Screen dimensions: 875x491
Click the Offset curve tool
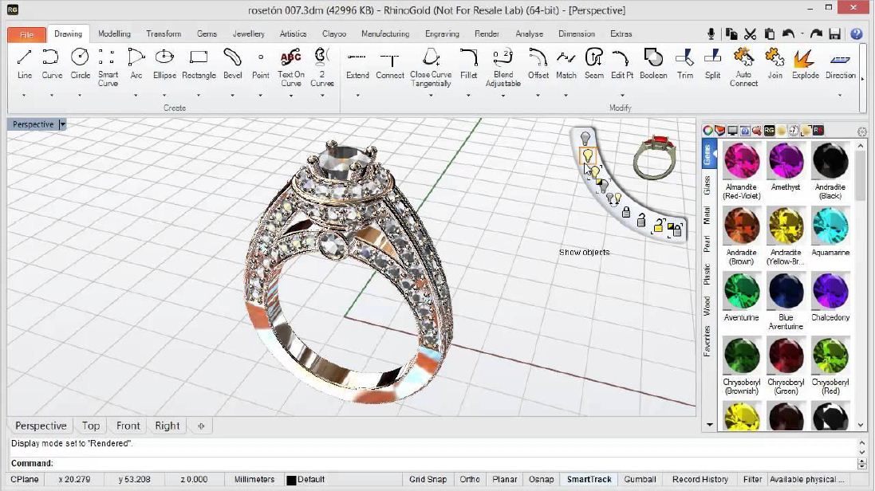click(x=538, y=62)
